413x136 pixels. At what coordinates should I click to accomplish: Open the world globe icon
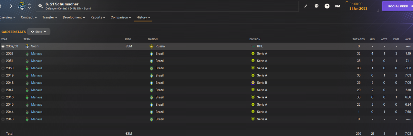317,6
